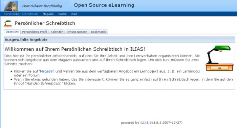This screenshot has width=237, height=128.
Task: Click the Open Source eLearning title
Action: pos(104,5)
